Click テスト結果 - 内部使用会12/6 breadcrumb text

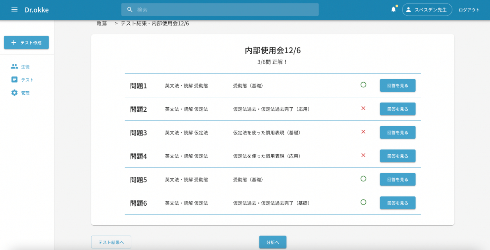[x=155, y=24]
